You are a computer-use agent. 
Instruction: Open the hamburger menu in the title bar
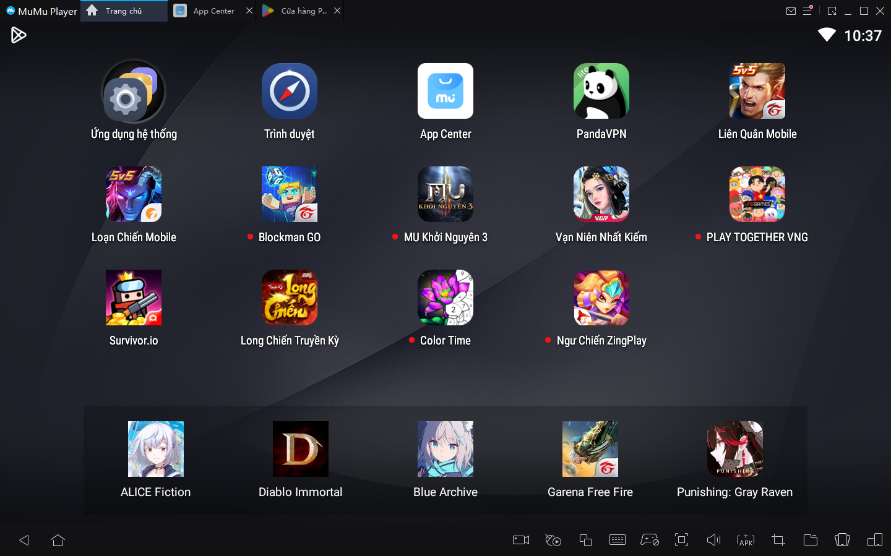807,11
